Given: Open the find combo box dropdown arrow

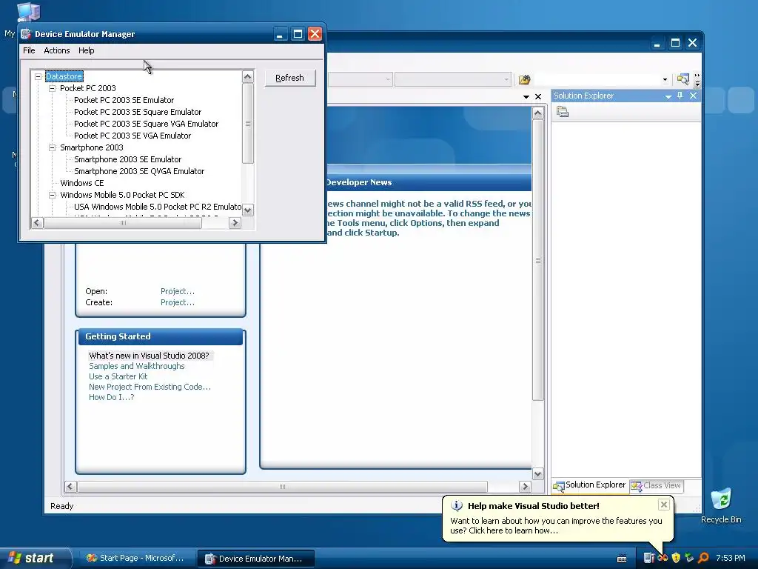Looking at the screenshot, I should (665, 79).
